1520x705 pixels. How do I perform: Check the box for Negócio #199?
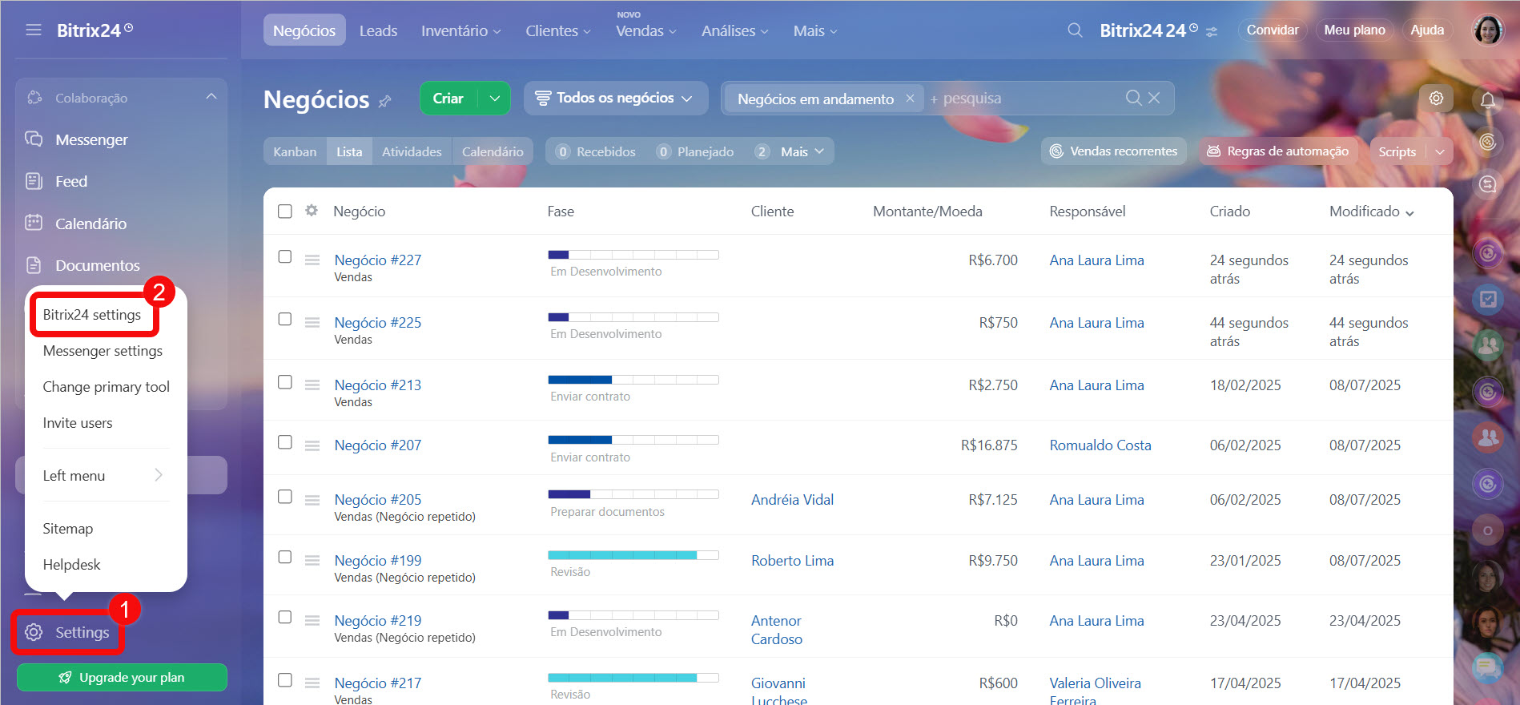(x=285, y=557)
